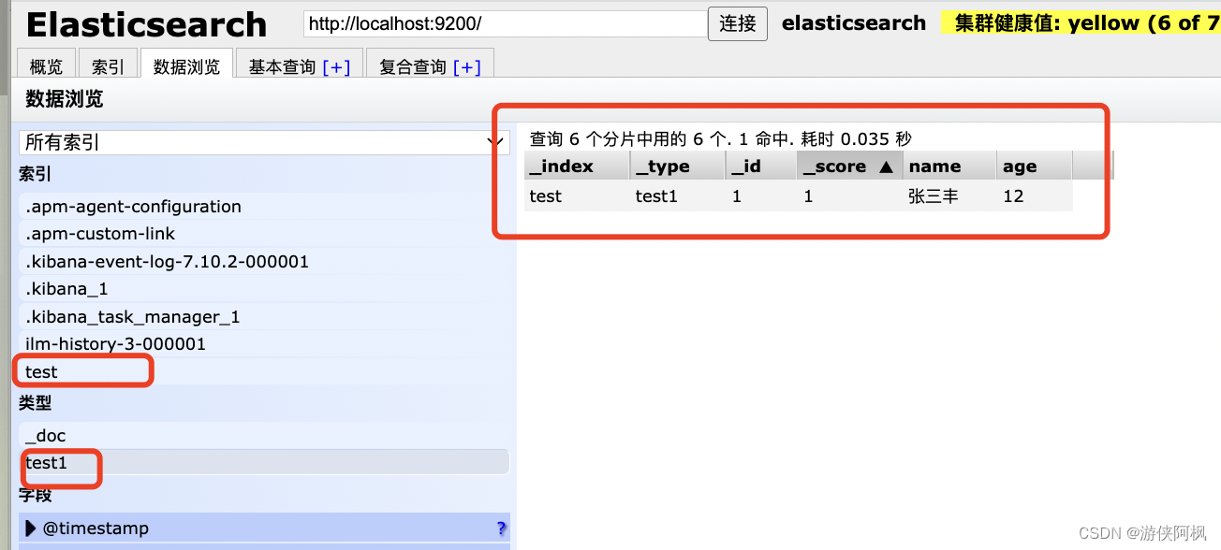Image resolution: width=1221 pixels, height=550 pixels.
Task: Sort results by the age column
Action: pyautogui.click(x=1034, y=166)
